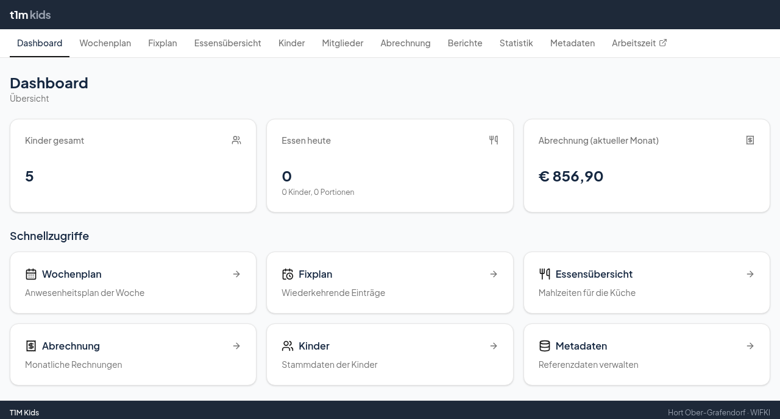Select the Dashboard tab

point(40,43)
